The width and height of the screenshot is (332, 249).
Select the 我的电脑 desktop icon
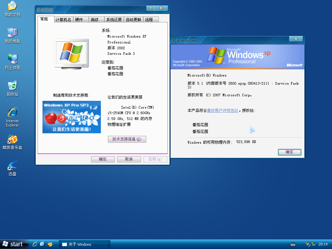[12, 35]
